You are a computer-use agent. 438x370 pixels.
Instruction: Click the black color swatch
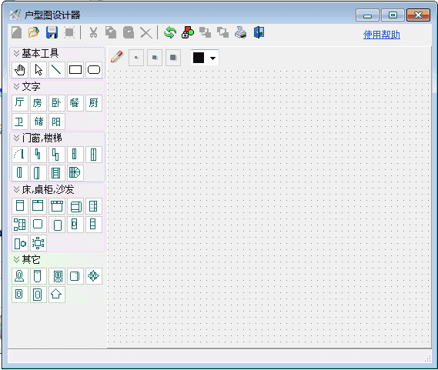click(199, 58)
